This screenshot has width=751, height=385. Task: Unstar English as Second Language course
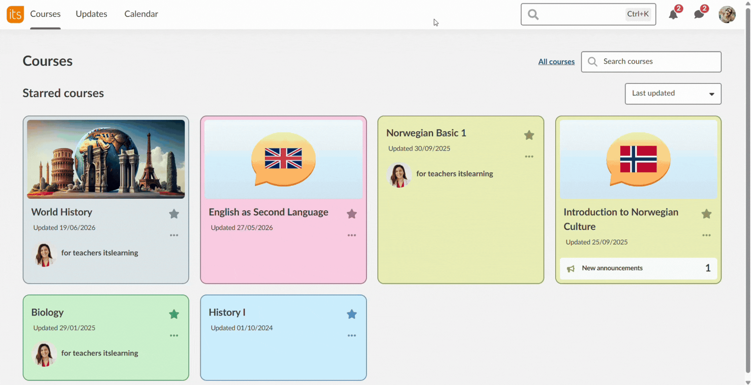[352, 214]
